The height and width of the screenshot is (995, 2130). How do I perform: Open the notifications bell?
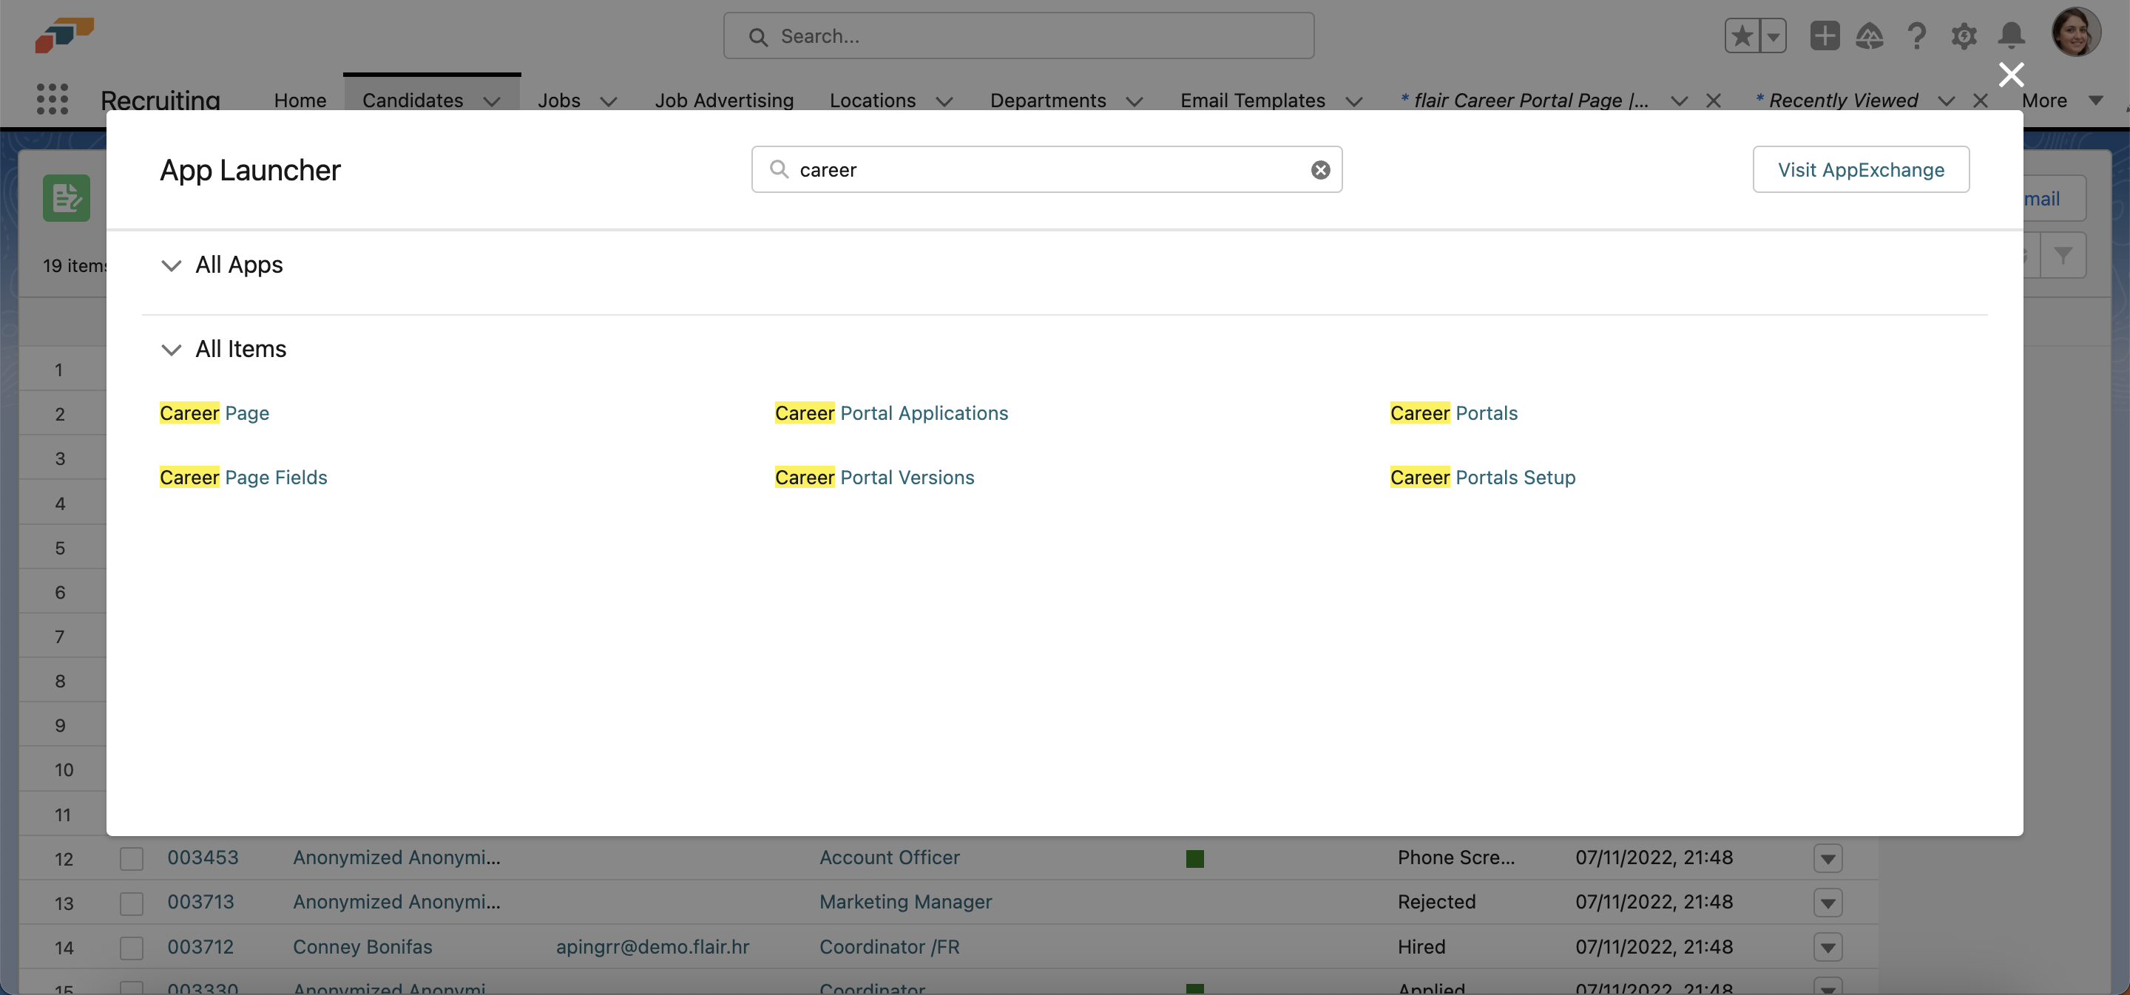coord(2011,36)
